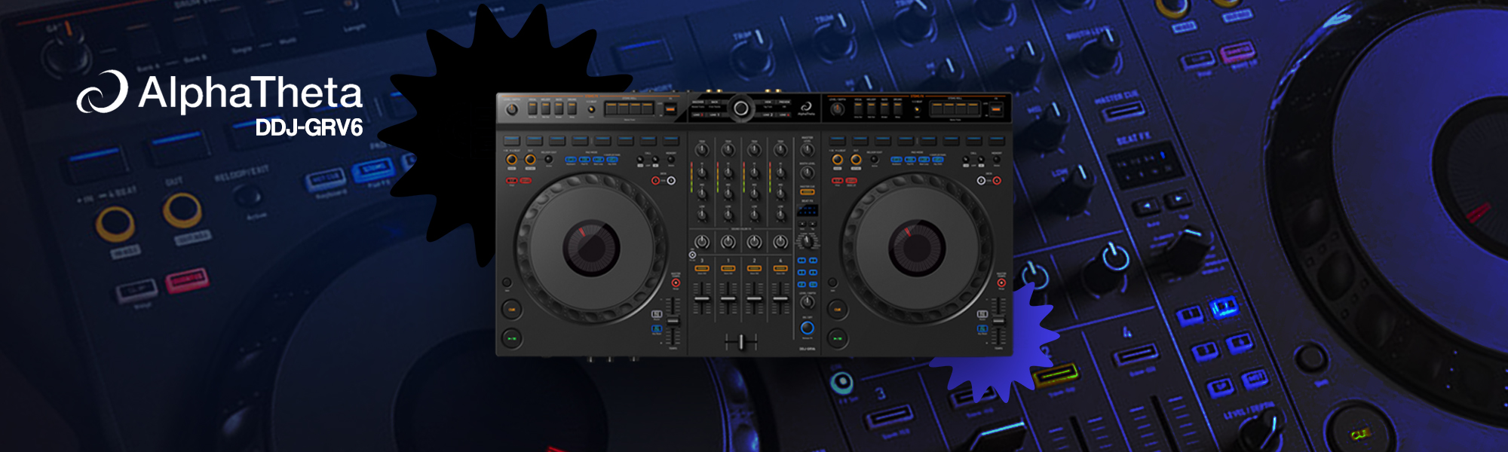This screenshot has width=1508, height=452.
Task: Click the AlphaTheta brand name text
Action: click(x=250, y=93)
